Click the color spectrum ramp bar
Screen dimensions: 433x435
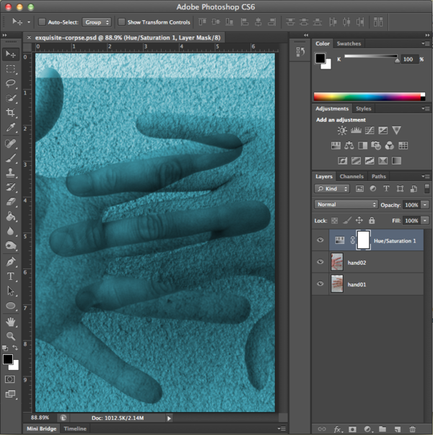point(369,97)
